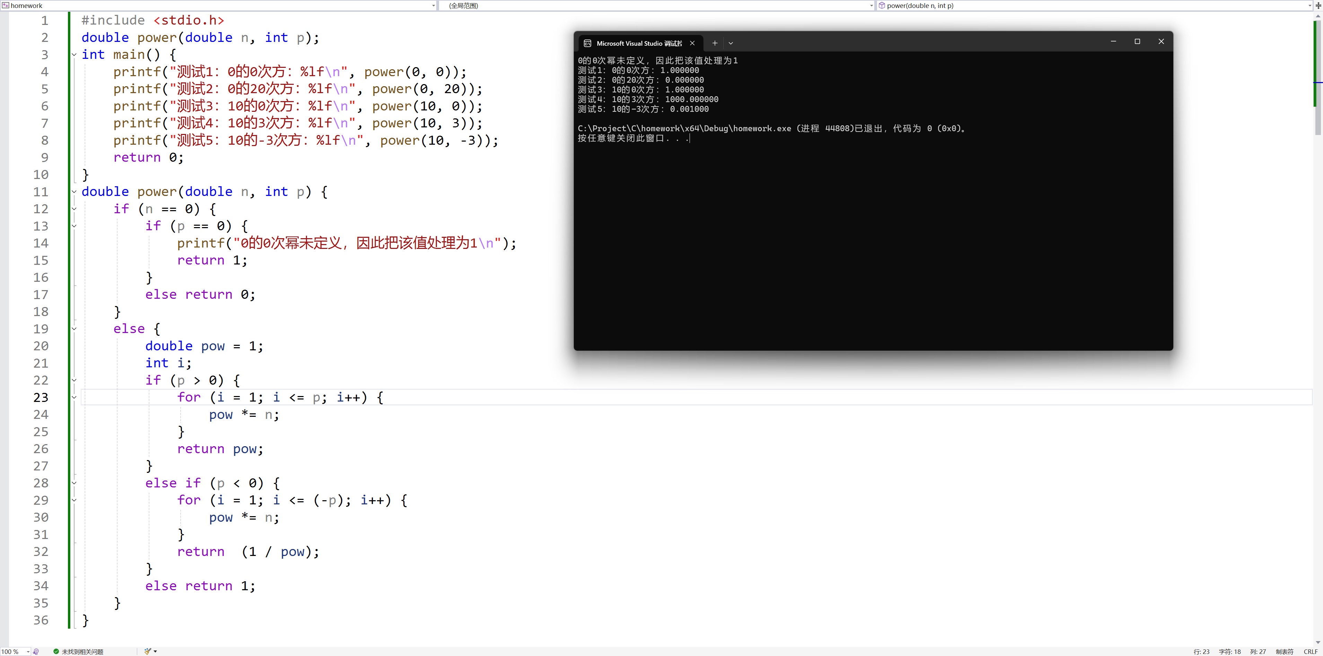Click the CRLF line ending indicator
This screenshot has width=1323, height=656.
click(1310, 651)
